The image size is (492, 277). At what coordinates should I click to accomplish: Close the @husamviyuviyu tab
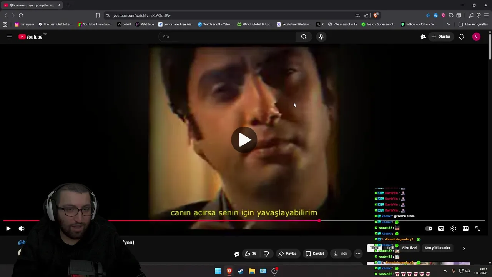click(x=58, y=5)
